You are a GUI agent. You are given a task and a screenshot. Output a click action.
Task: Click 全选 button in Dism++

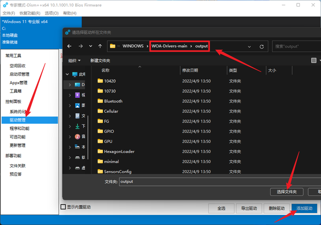coord(221,208)
